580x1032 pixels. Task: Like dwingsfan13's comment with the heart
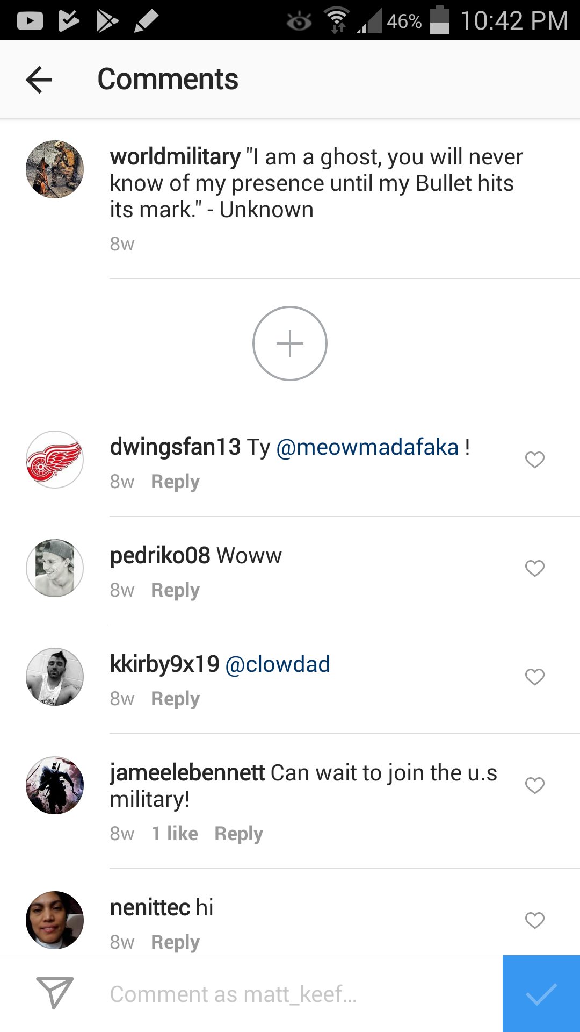pyautogui.click(x=534, y=460)
